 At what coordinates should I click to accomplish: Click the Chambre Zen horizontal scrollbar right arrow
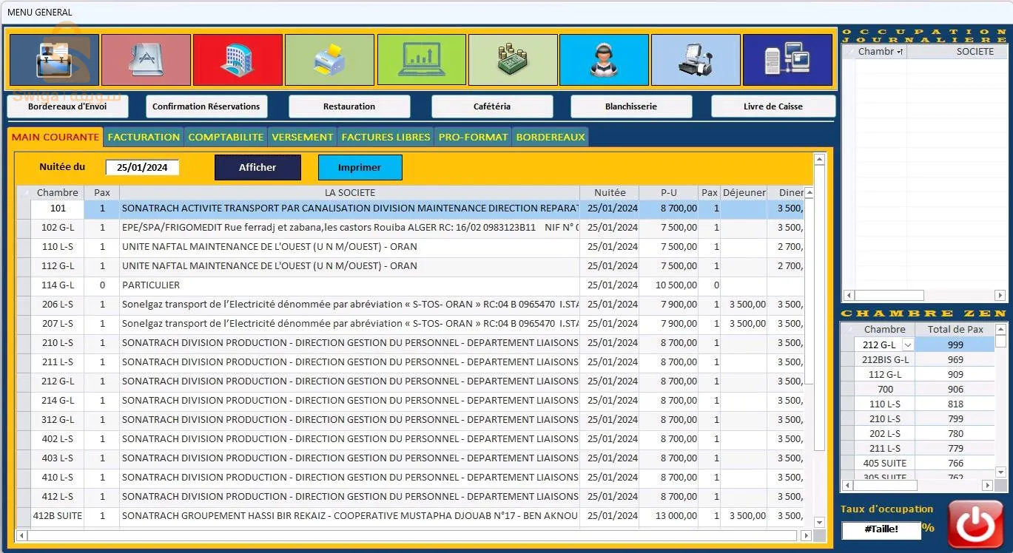(x=987, y=485)
